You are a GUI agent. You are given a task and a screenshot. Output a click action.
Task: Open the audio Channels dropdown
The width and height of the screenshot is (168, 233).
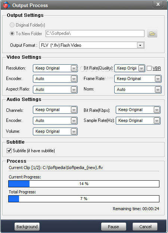55,110
